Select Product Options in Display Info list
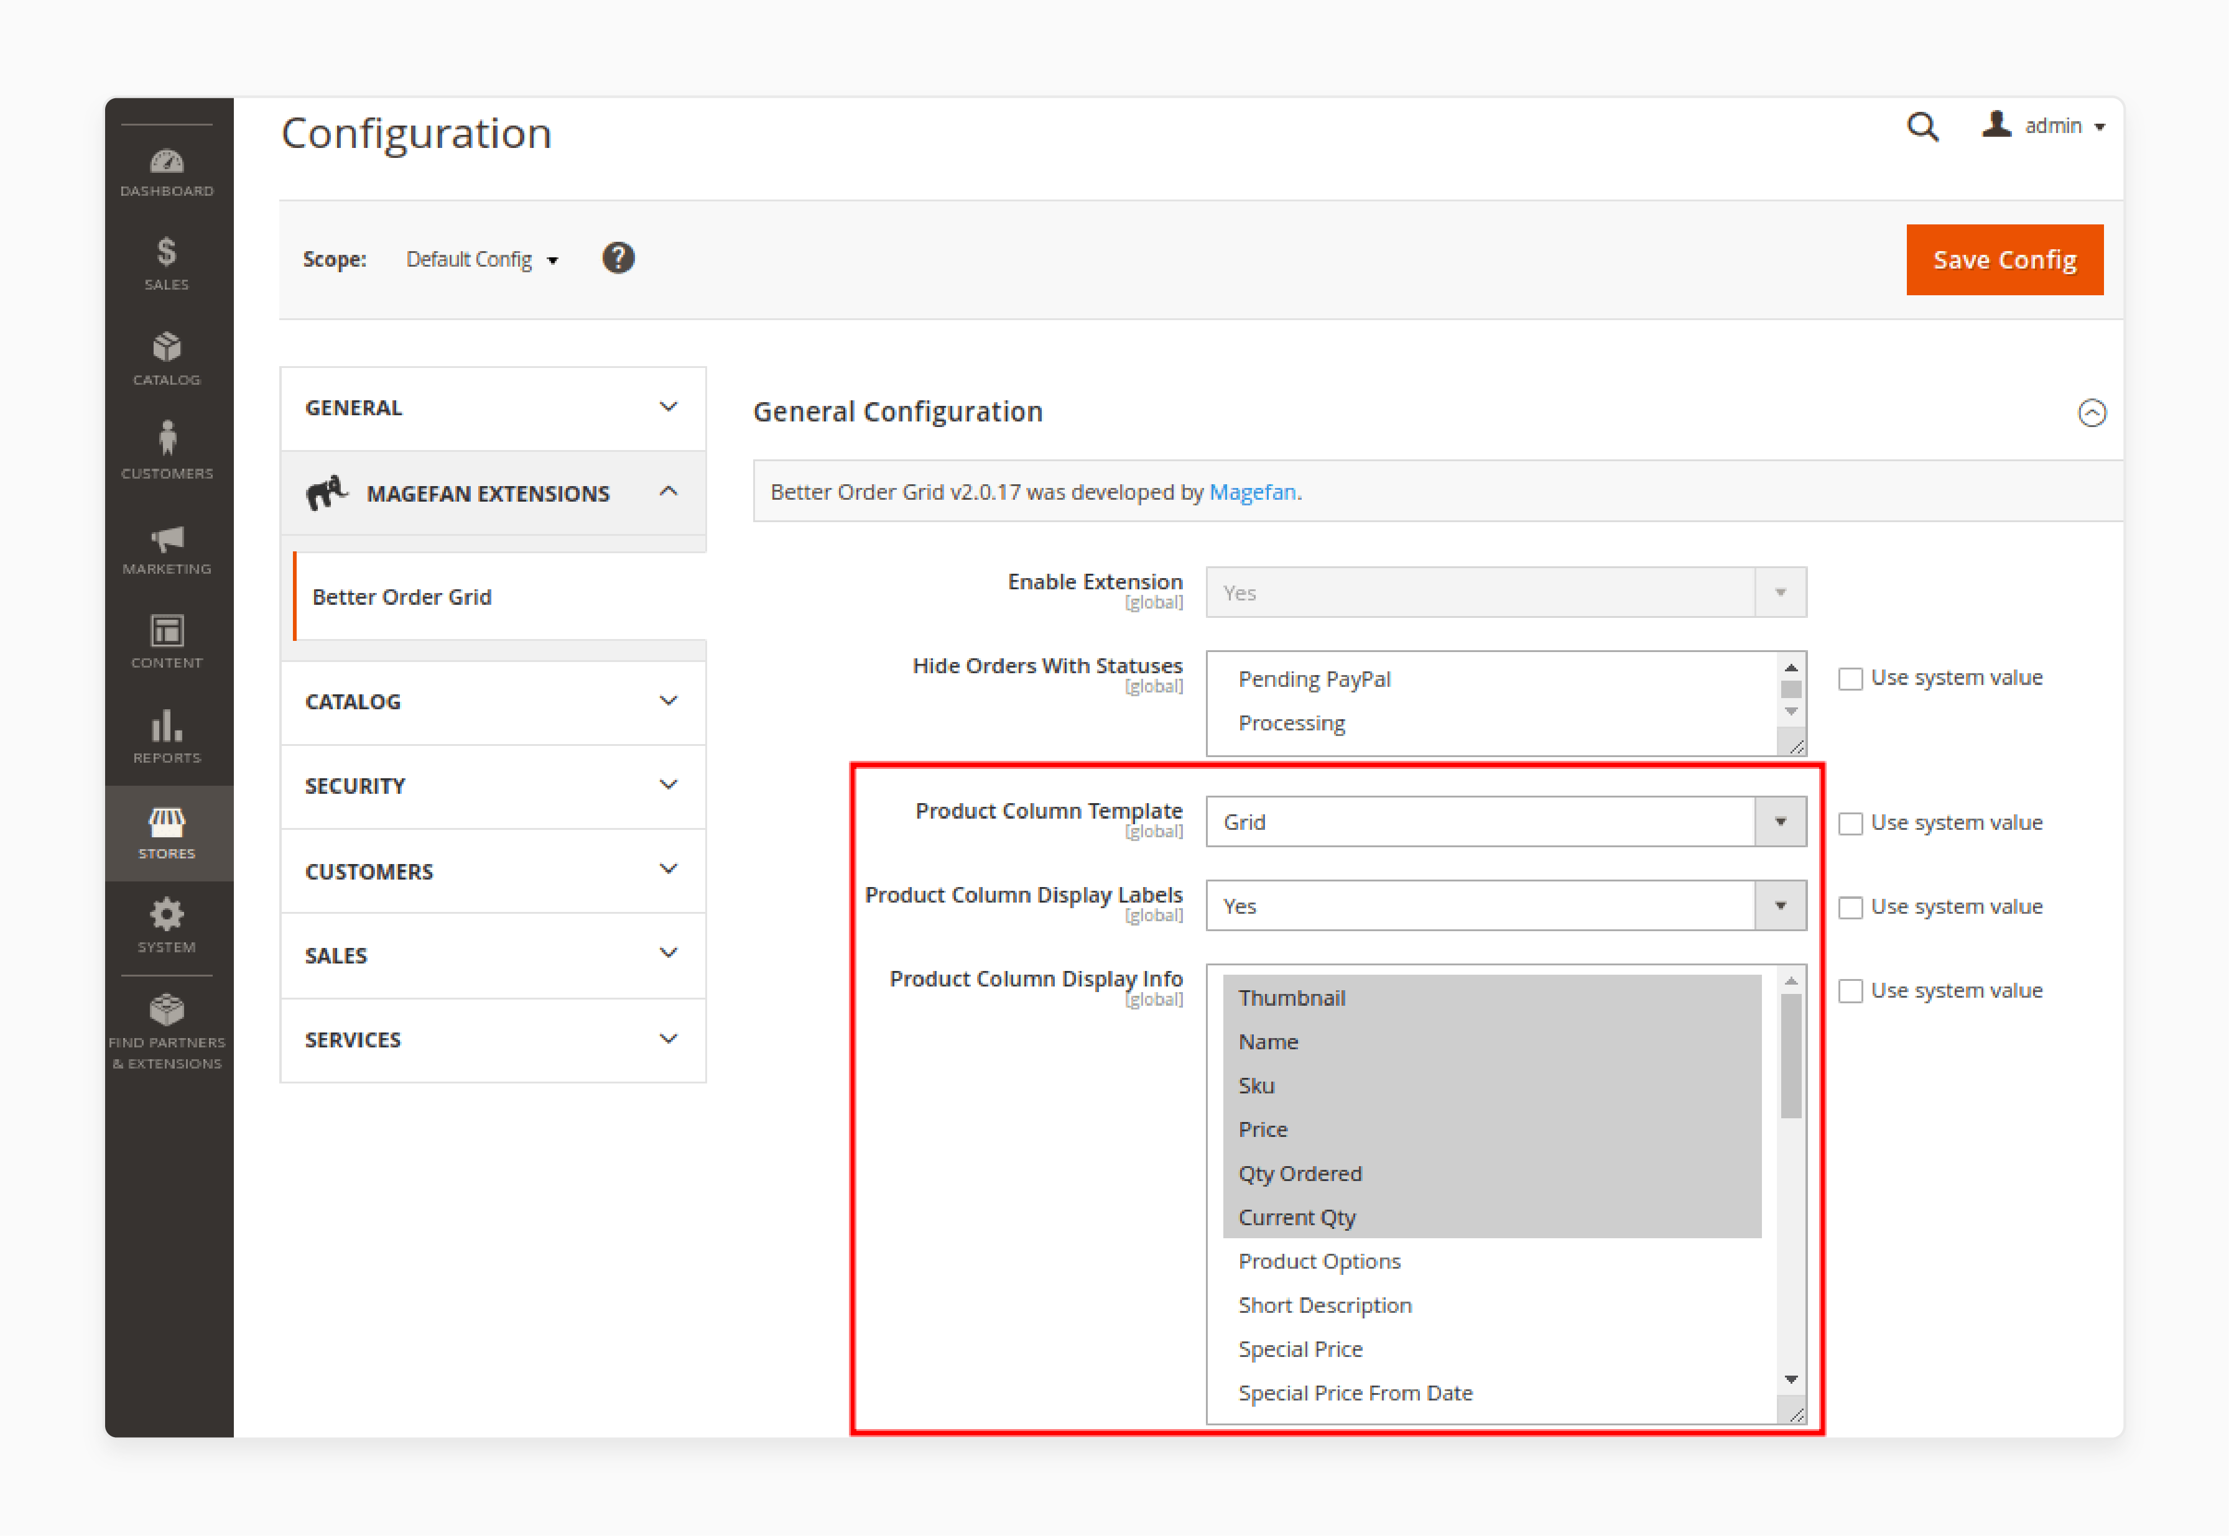2229x1536 pixels. (1493, 1262)
